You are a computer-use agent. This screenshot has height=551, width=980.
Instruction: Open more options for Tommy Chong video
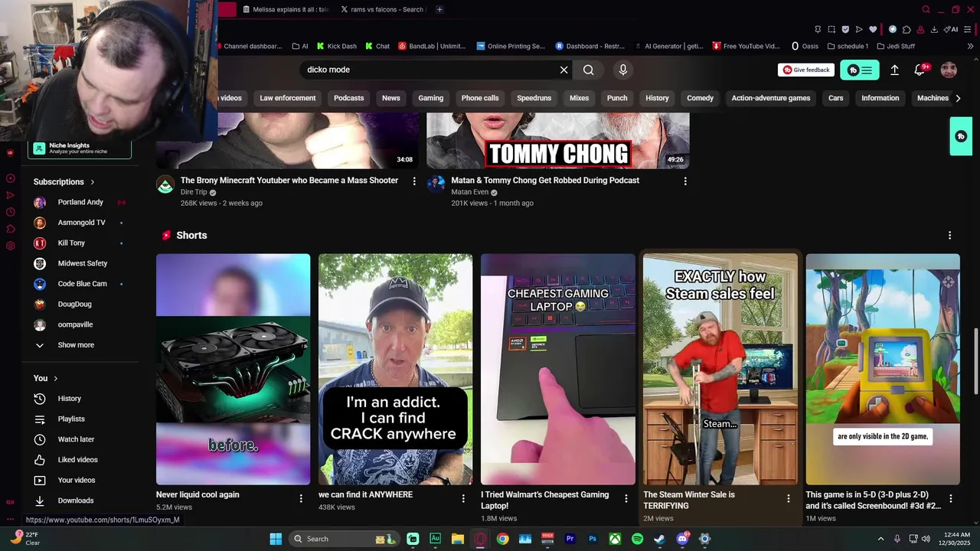click(x=685, y=181)
